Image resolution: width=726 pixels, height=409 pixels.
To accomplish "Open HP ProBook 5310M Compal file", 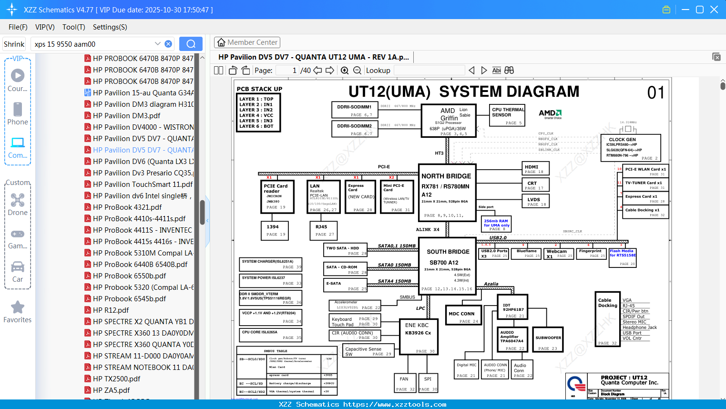I will (x=139, y=253).
